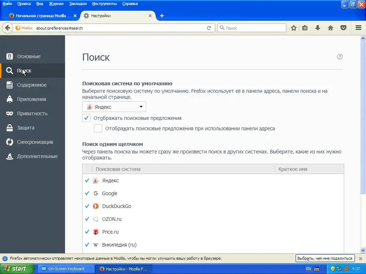
Task: Uncheck Price.ru in one-click search list
Action: (x=87, y=232)
